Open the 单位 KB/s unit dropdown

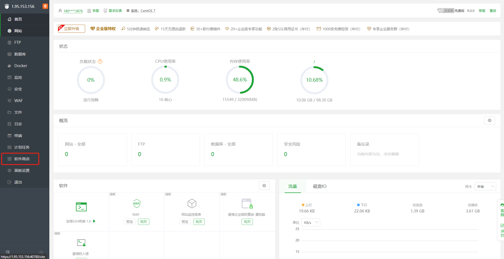[311, 222]
